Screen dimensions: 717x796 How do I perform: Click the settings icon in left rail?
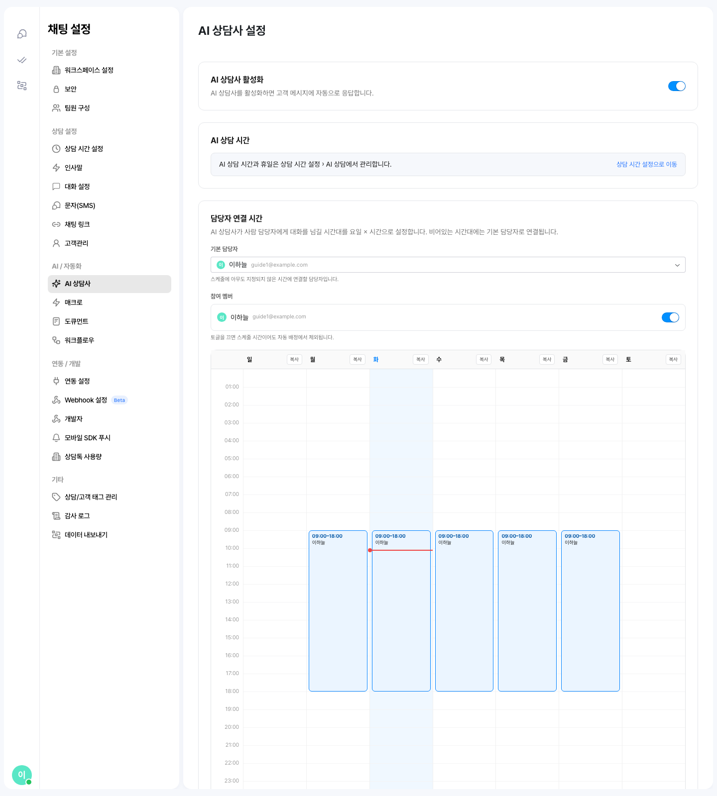22,86
